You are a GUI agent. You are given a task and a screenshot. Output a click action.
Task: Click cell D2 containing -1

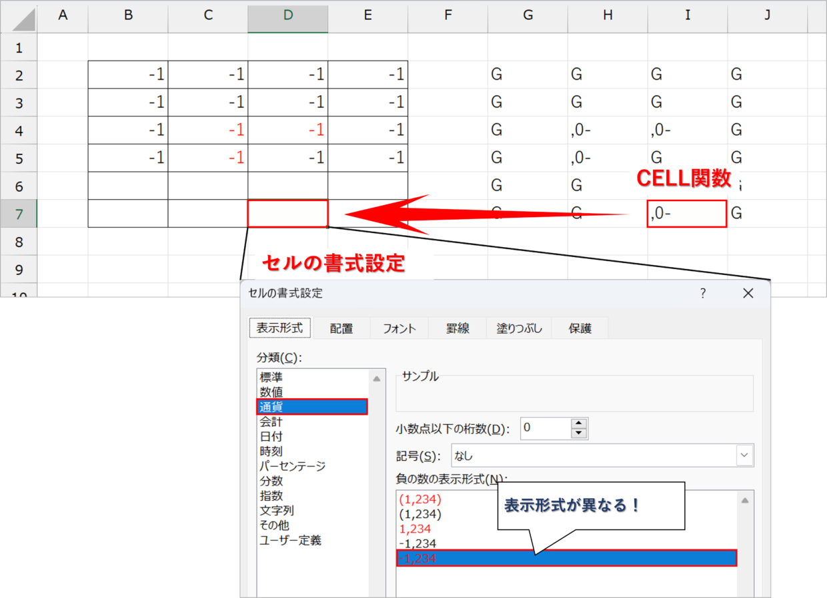[288, 75]
